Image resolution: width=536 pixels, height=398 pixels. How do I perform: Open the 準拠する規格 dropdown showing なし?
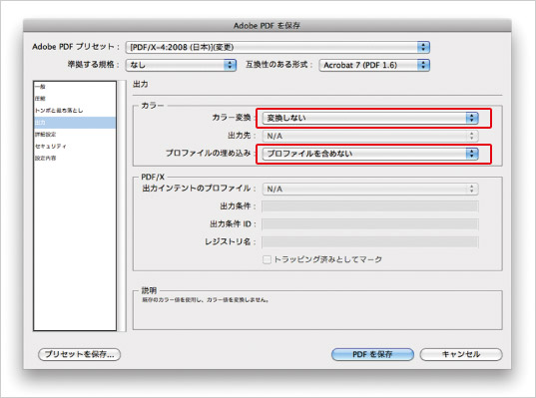[x=181, y=65]
